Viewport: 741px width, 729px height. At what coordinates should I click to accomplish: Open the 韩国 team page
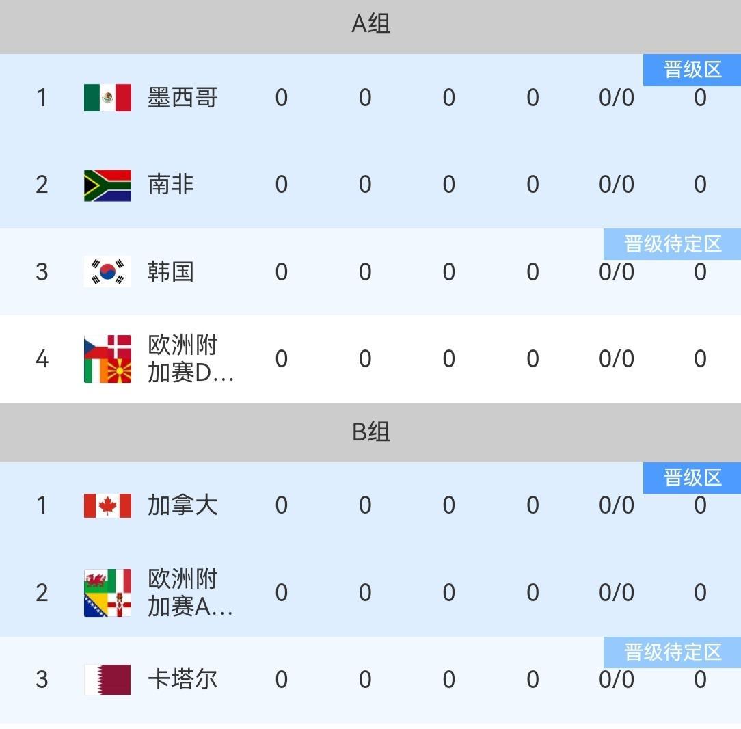click(x=171, y=271)
